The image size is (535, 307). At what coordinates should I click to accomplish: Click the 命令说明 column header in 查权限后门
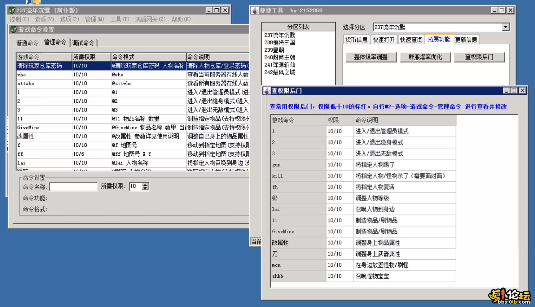pos(405,120)
